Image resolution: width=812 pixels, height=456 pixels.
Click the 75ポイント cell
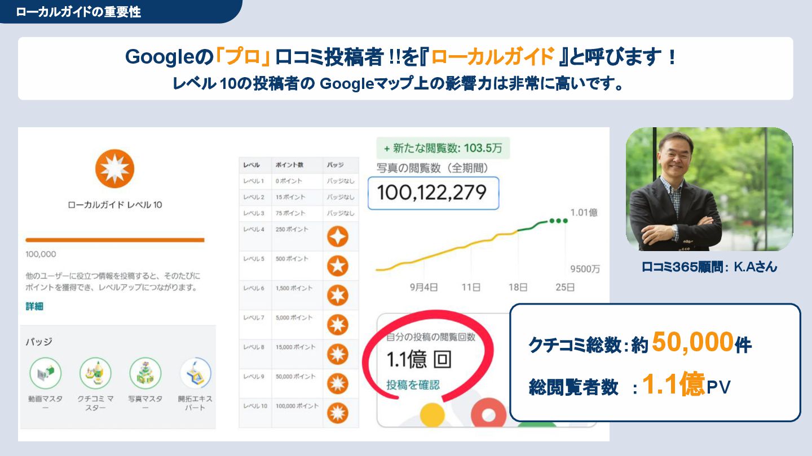290,213
